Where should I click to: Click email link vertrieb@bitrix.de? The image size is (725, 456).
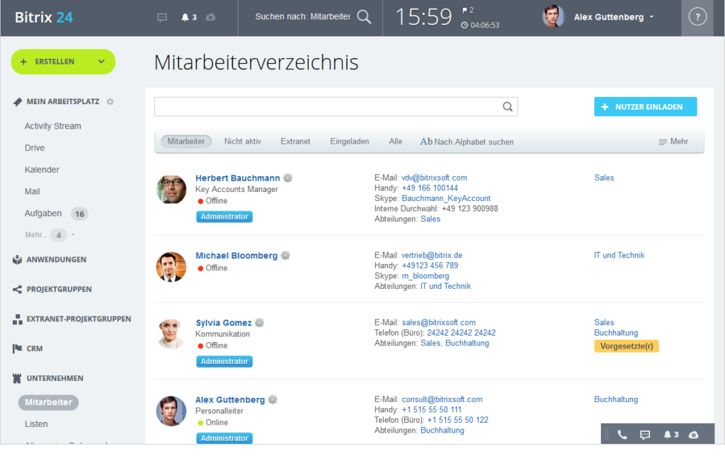click(432, 256)
